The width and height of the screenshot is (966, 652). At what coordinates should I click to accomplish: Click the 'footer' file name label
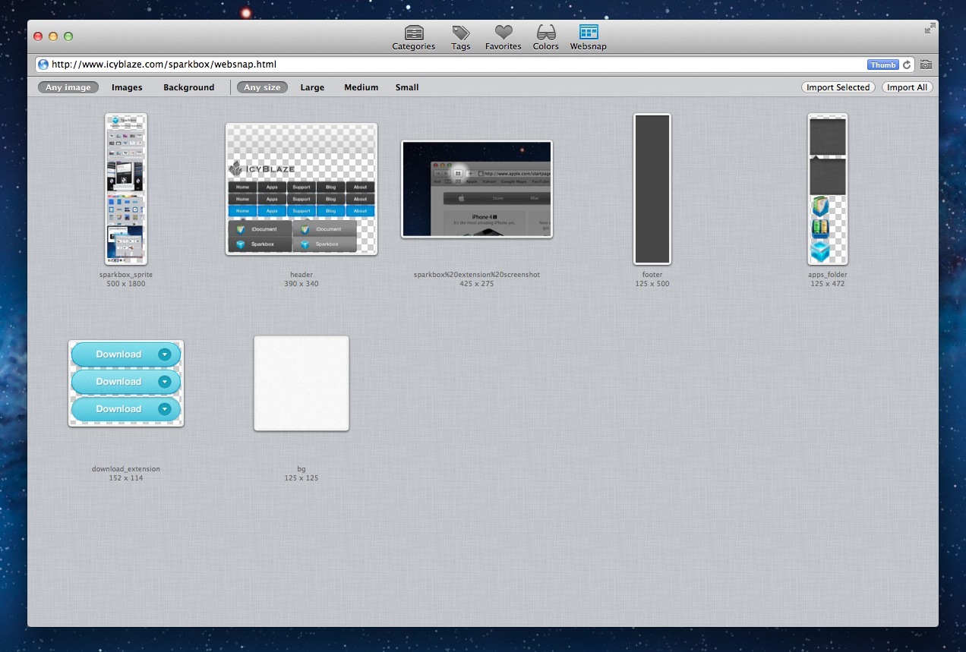tap(652, 275)
